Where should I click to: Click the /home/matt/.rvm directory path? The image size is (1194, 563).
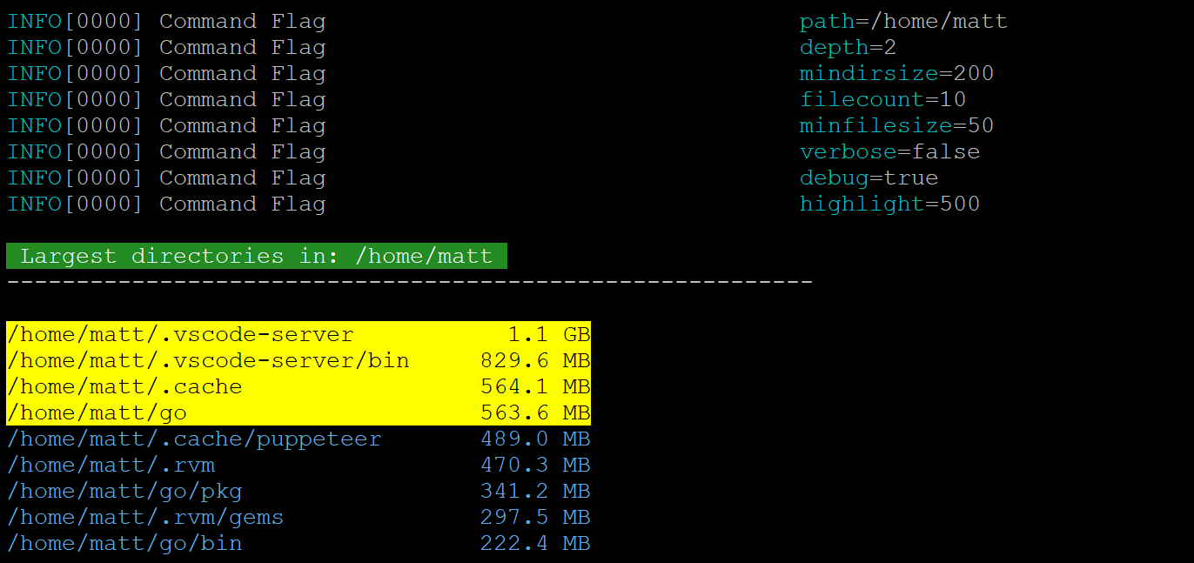(x=111, y=465)
